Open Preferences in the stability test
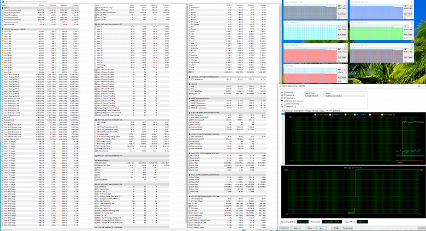426x231 pixels. coord(347,228)
